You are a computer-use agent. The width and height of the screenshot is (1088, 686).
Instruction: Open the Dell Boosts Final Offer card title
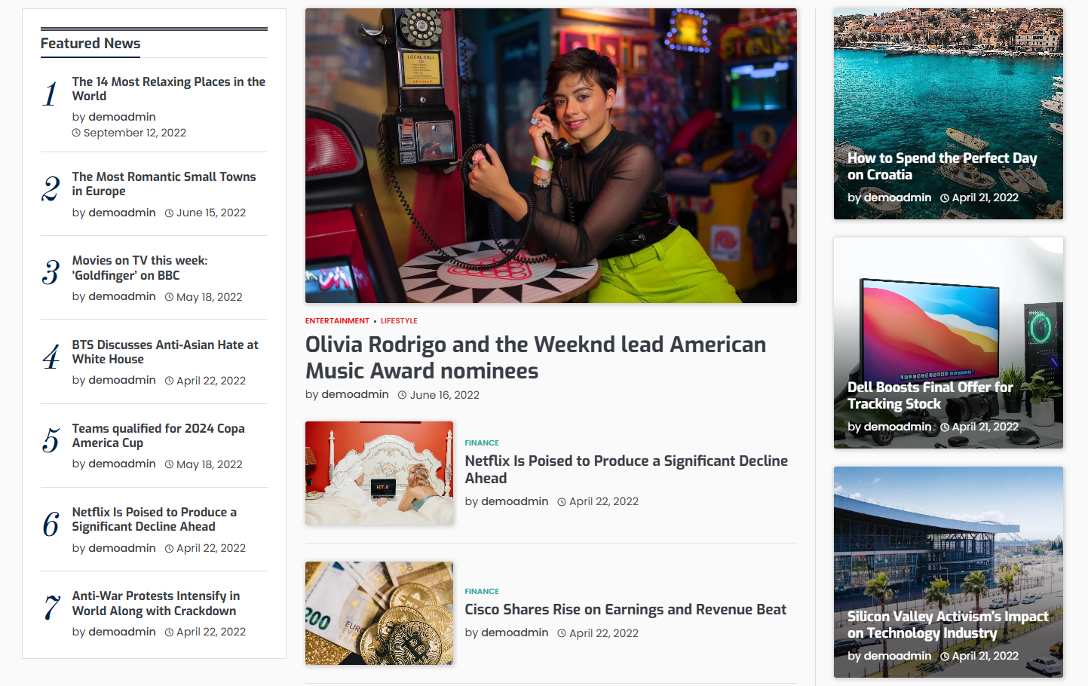click(930, 396)
